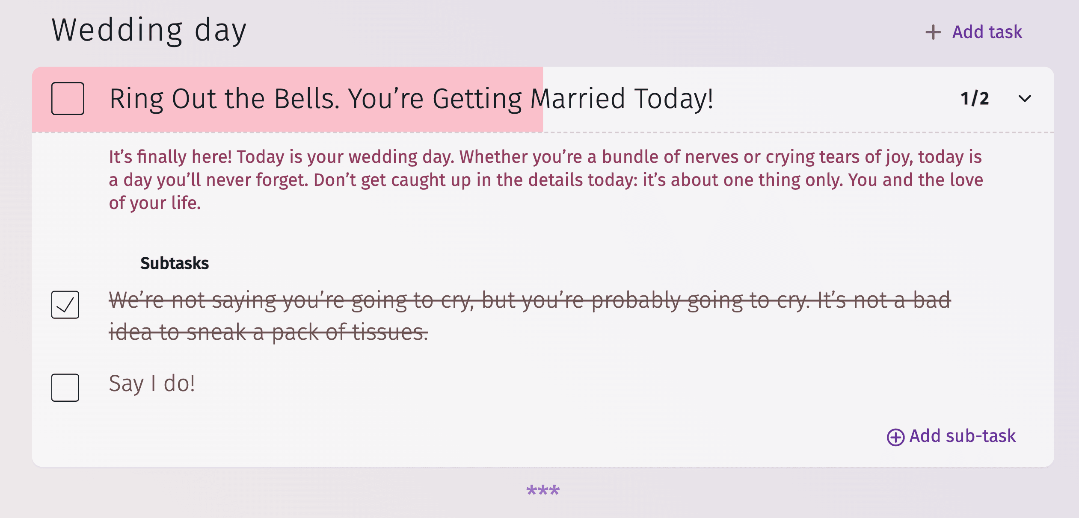Check the Ring Out the Bells task checkbox

pos(68,99)
